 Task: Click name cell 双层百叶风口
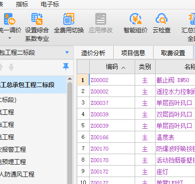tap(174, 114)
